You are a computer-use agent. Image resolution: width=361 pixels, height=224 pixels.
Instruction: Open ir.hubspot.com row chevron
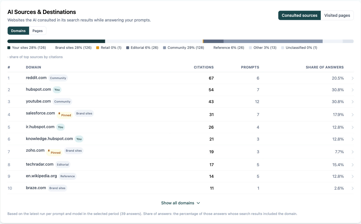pyautogui.click(x=352, y=127)
